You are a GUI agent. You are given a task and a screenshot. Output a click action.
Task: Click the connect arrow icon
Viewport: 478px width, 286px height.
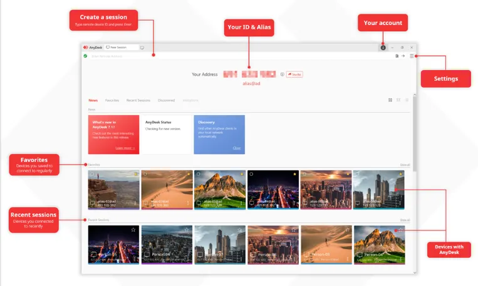pos(403,56)
